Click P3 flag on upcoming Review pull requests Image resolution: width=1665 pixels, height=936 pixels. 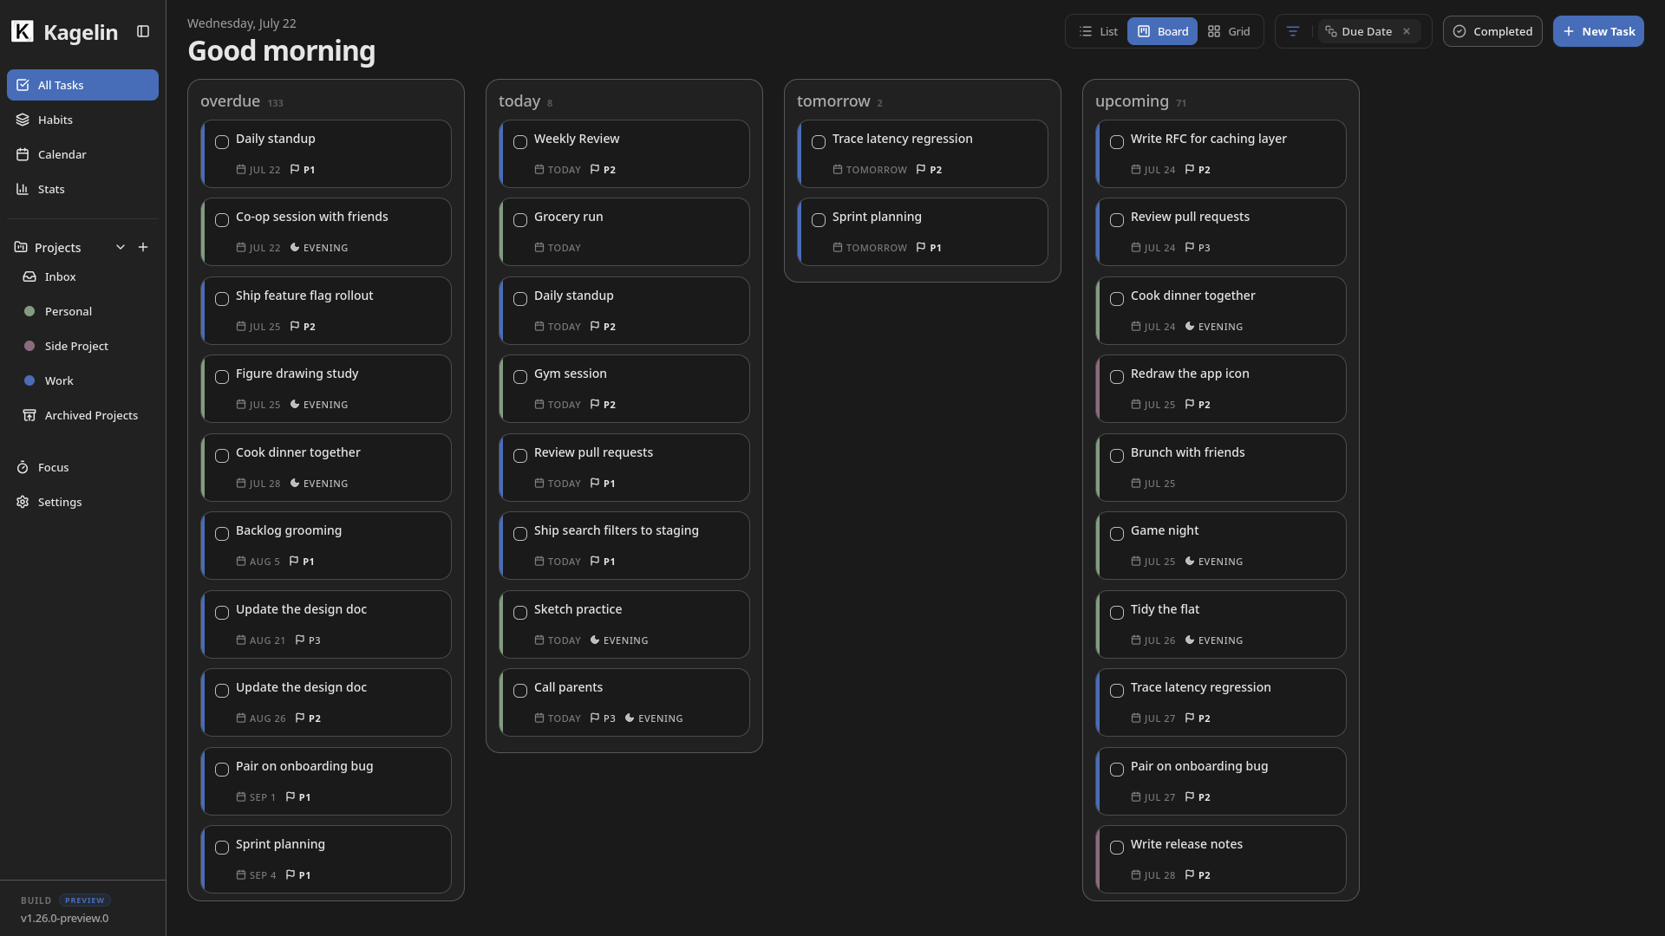point(1198,248)
